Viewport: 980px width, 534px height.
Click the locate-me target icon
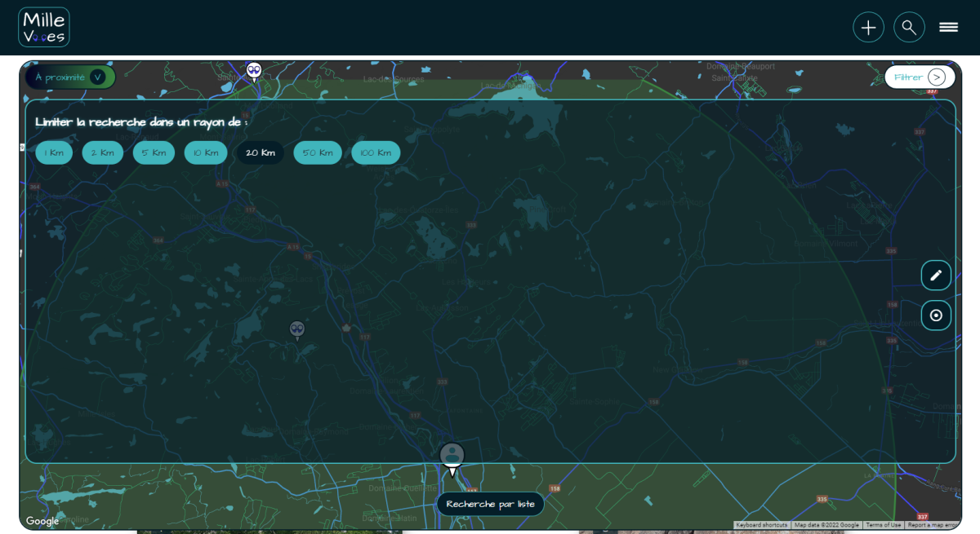pos(936,316)
